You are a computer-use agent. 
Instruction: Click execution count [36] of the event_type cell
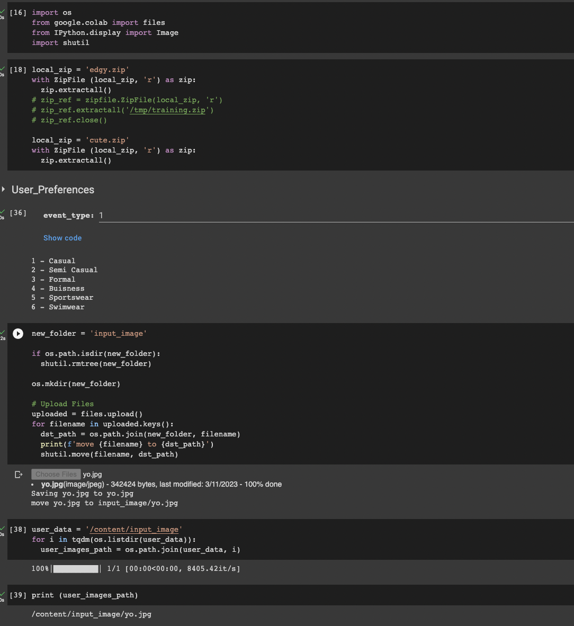tap(18, 213)
